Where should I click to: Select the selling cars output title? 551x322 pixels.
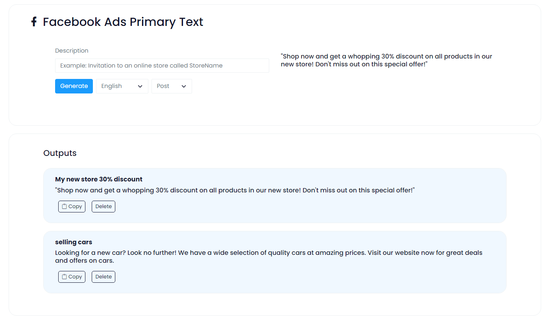pos(74,242)
